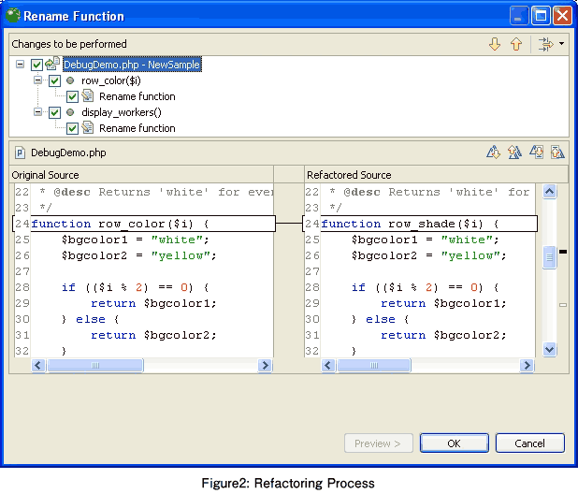Viewport: 578px width, 494px height.
Task: Select next change down arrow icon
Action: (x=495, y=44)
